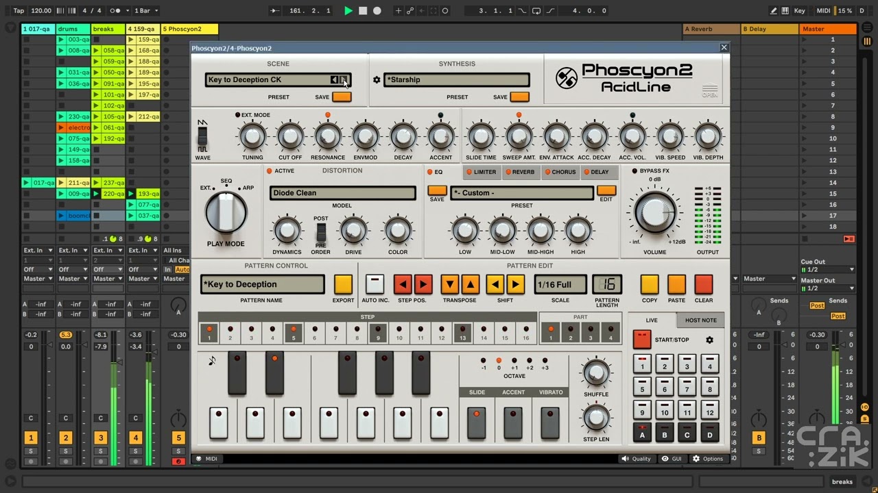Click the pattern EXPORT button

coord(343,284)
